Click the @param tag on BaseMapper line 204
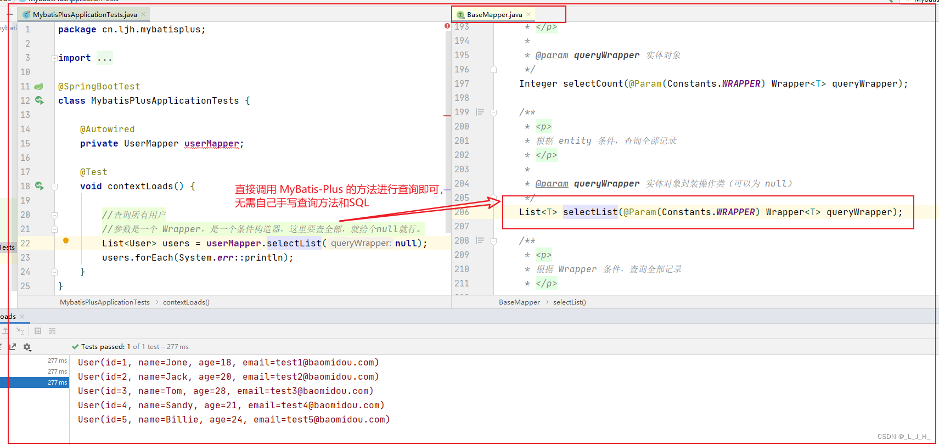This screenshot has height=445, width=939. (552, 184)
